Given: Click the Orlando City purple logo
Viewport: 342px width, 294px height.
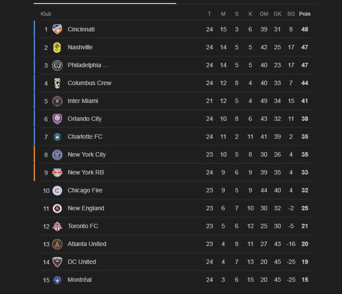Looking at the screenshot, I should 57,119.
